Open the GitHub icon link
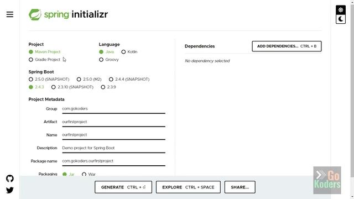This screenshot has height=199, width=354. (x=10, y=179)
